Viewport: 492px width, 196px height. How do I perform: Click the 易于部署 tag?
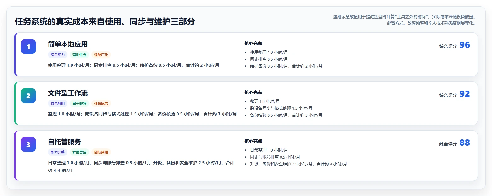pyautogui.click(x=79, y=104)
